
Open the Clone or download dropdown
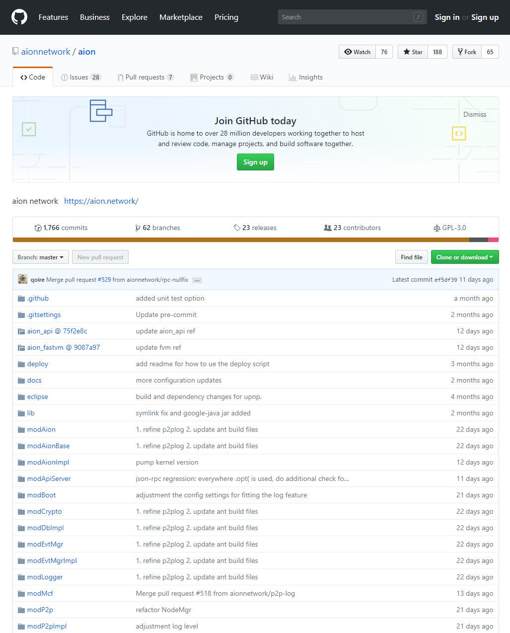point(465,257)
